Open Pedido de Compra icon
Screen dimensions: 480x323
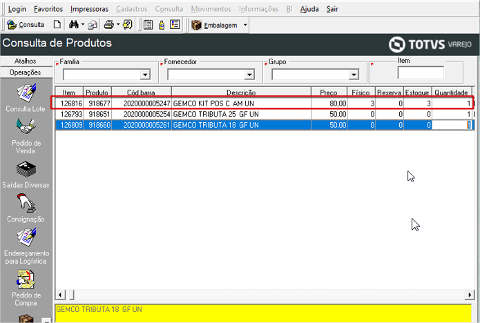coord(26,280)
